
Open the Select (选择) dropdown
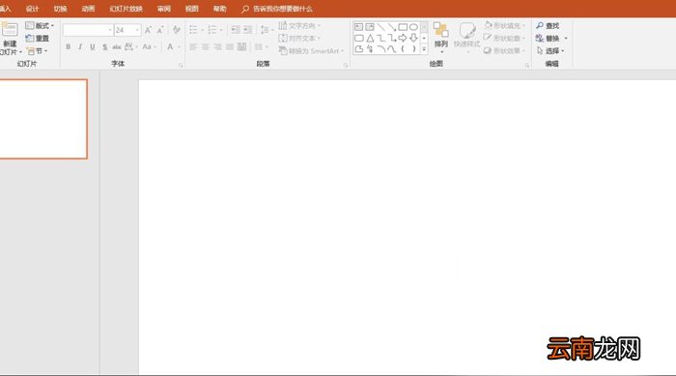tap(550, 51)
